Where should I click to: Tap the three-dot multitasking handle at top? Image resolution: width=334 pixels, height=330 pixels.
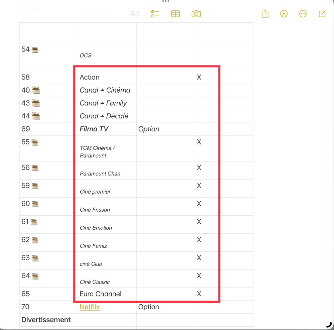(x=165, y=1)
